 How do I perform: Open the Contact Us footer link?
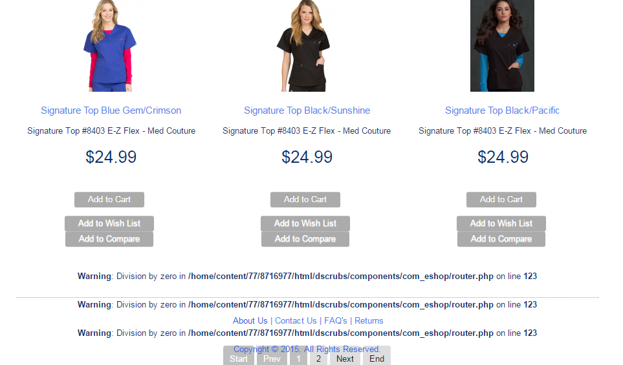(296, 320)
